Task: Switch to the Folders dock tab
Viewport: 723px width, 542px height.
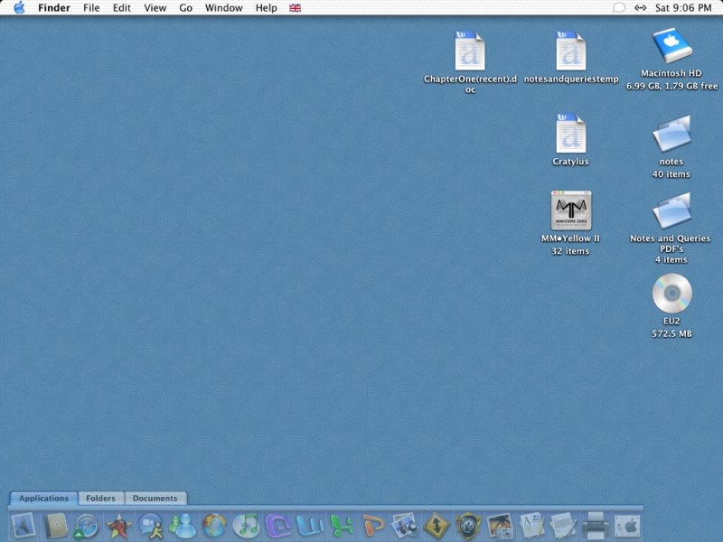Action: [x=100, y=499]
